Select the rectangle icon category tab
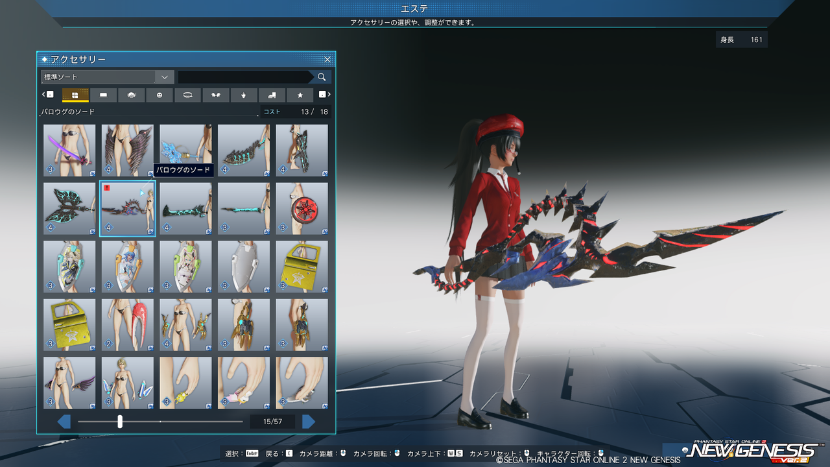Viewport: 830px width, 467px height. [x=104, y=95]
